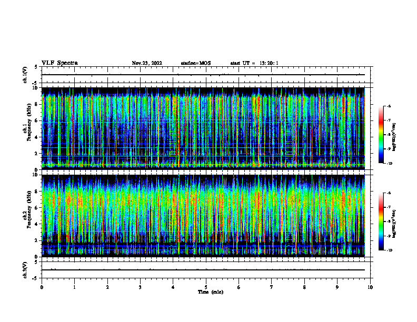This screenshot has width=417, height=322.
Task: Click inside the ch.1 spectrogram panel
Action: click(x=203, y=128)
